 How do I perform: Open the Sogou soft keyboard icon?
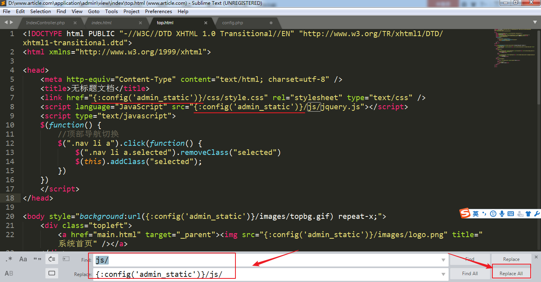click(511, 214)
